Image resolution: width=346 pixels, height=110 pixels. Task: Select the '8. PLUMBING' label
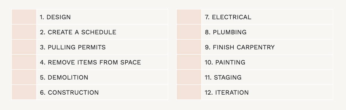pyautogui.click(x=226, y=32)
